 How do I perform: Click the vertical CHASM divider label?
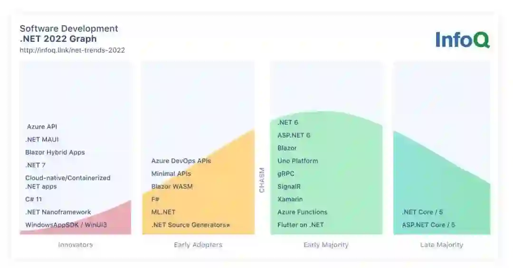click(x=262, y=180)
